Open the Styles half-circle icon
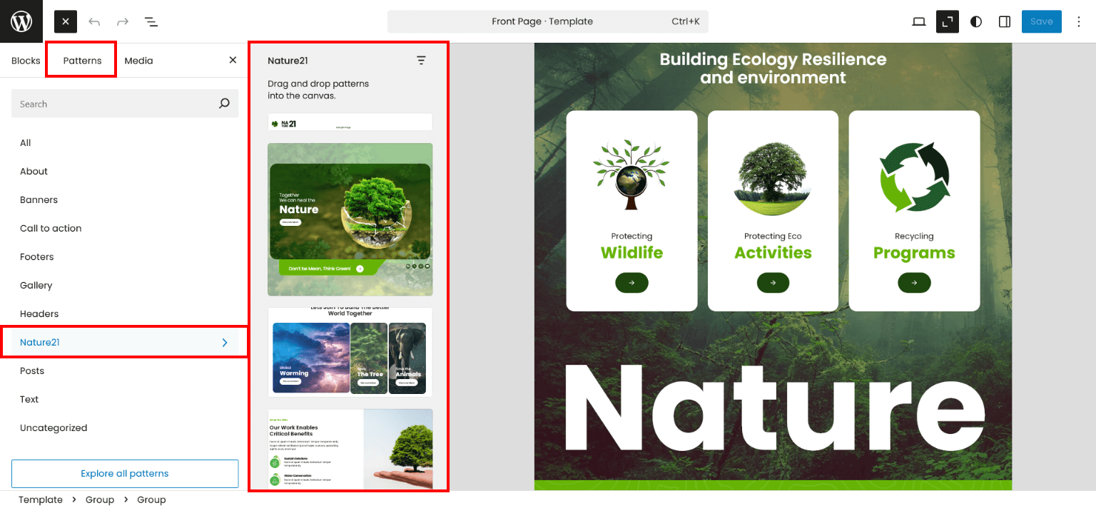The width and height of the screenshot is (1096, 508). (976, 21)
